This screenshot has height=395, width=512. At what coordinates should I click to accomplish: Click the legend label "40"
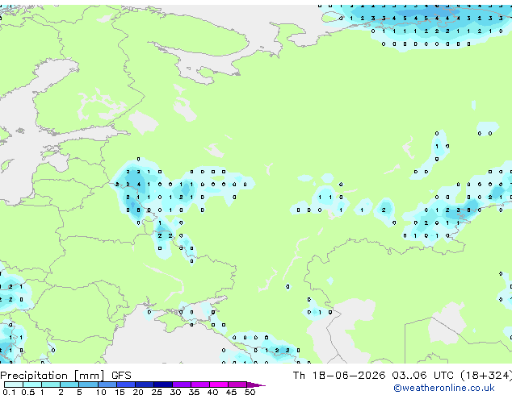[212, 392]
